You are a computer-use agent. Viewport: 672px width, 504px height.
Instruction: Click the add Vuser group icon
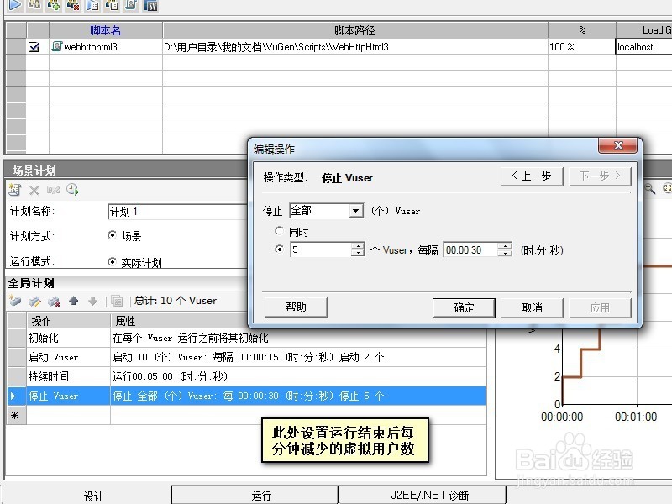(x=52, y=5)
